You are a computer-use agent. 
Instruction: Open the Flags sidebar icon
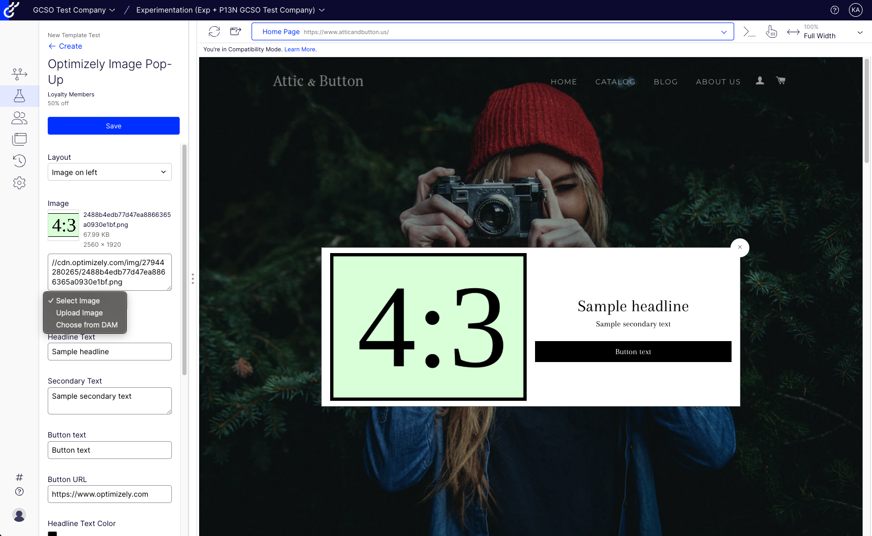[x=19, y=74]
